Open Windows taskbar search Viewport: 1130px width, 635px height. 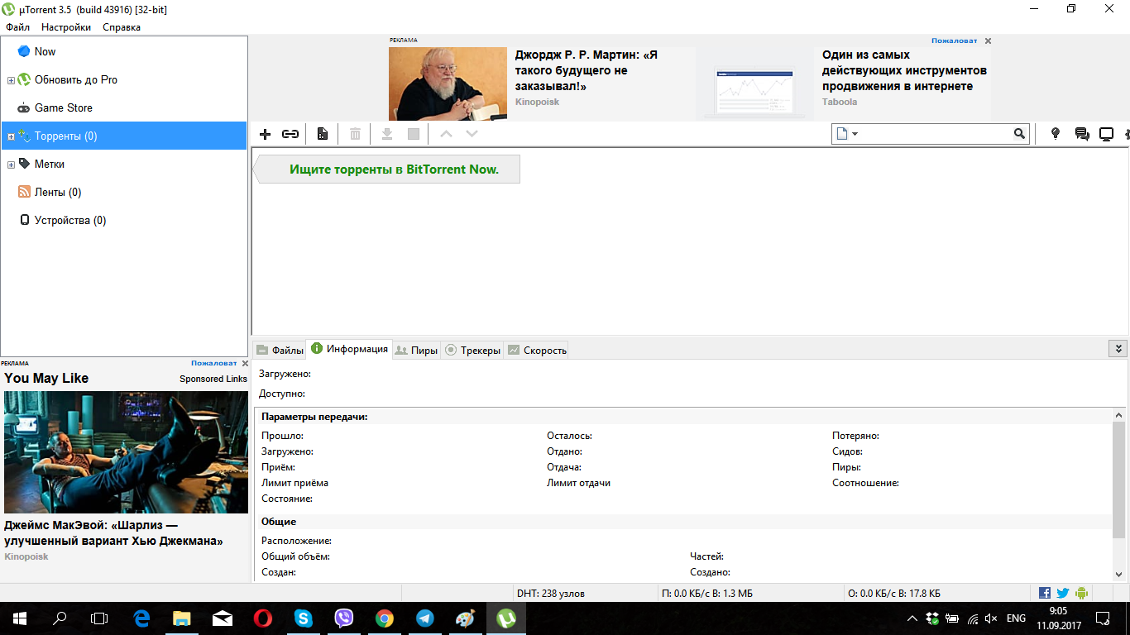click(x=60, y=618)
